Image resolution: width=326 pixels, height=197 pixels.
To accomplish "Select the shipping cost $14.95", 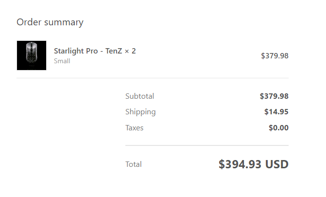I will [x=276, y=112].
